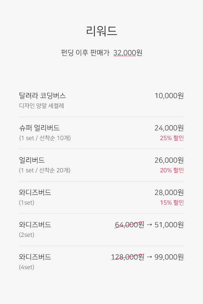Click the 리워드 heading
The width and height of the screenshot is (203, 304).
point(101,31)
